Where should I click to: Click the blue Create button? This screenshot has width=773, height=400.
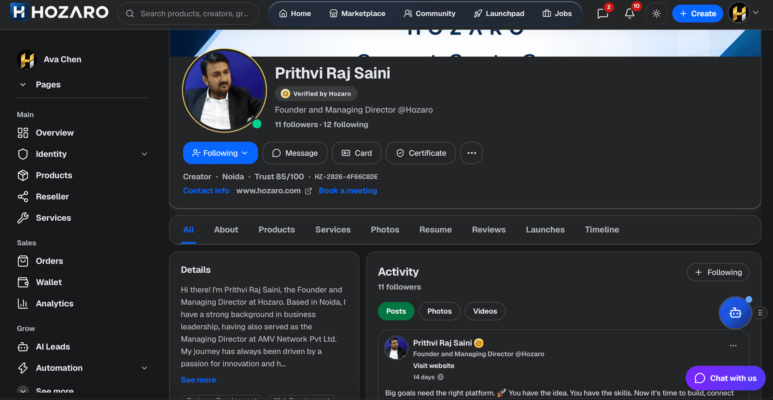click(x=697, y=14)
